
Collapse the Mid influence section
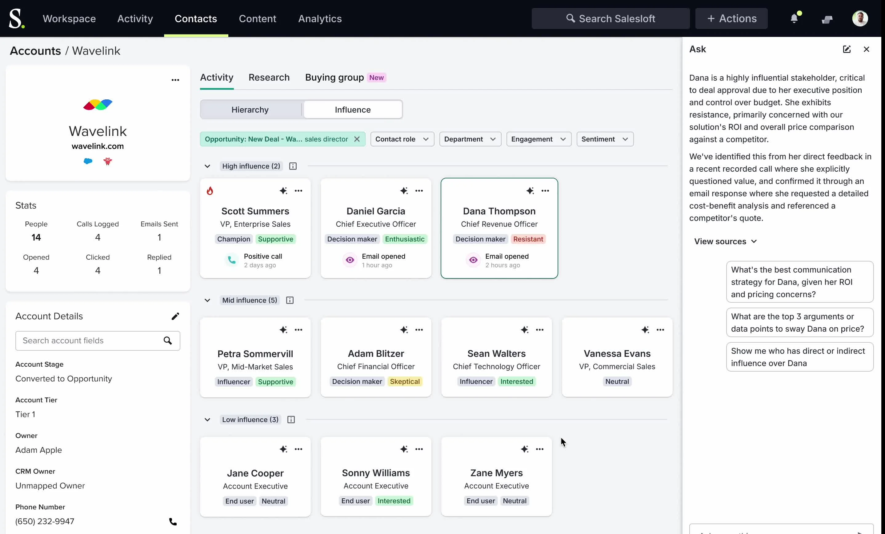[207, 300]
